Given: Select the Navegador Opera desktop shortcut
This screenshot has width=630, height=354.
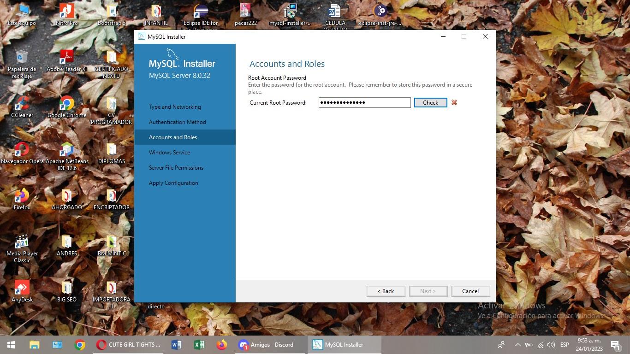Looking at the screenshot, I should [22, 153].
